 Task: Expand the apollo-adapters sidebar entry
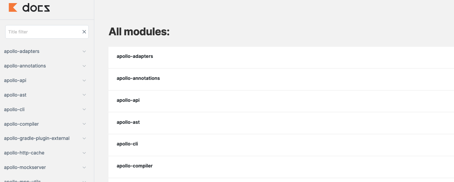click(x=84, y=51)
